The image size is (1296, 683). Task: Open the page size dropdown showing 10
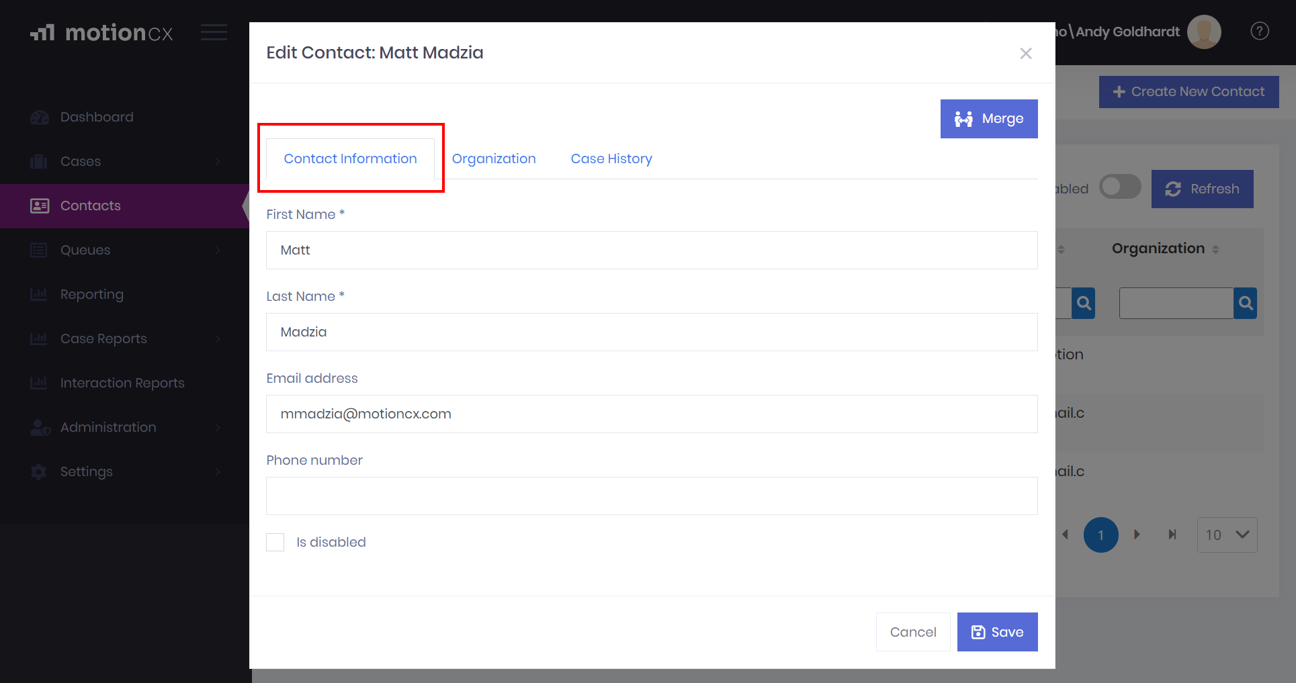[x=1226, y=535]
